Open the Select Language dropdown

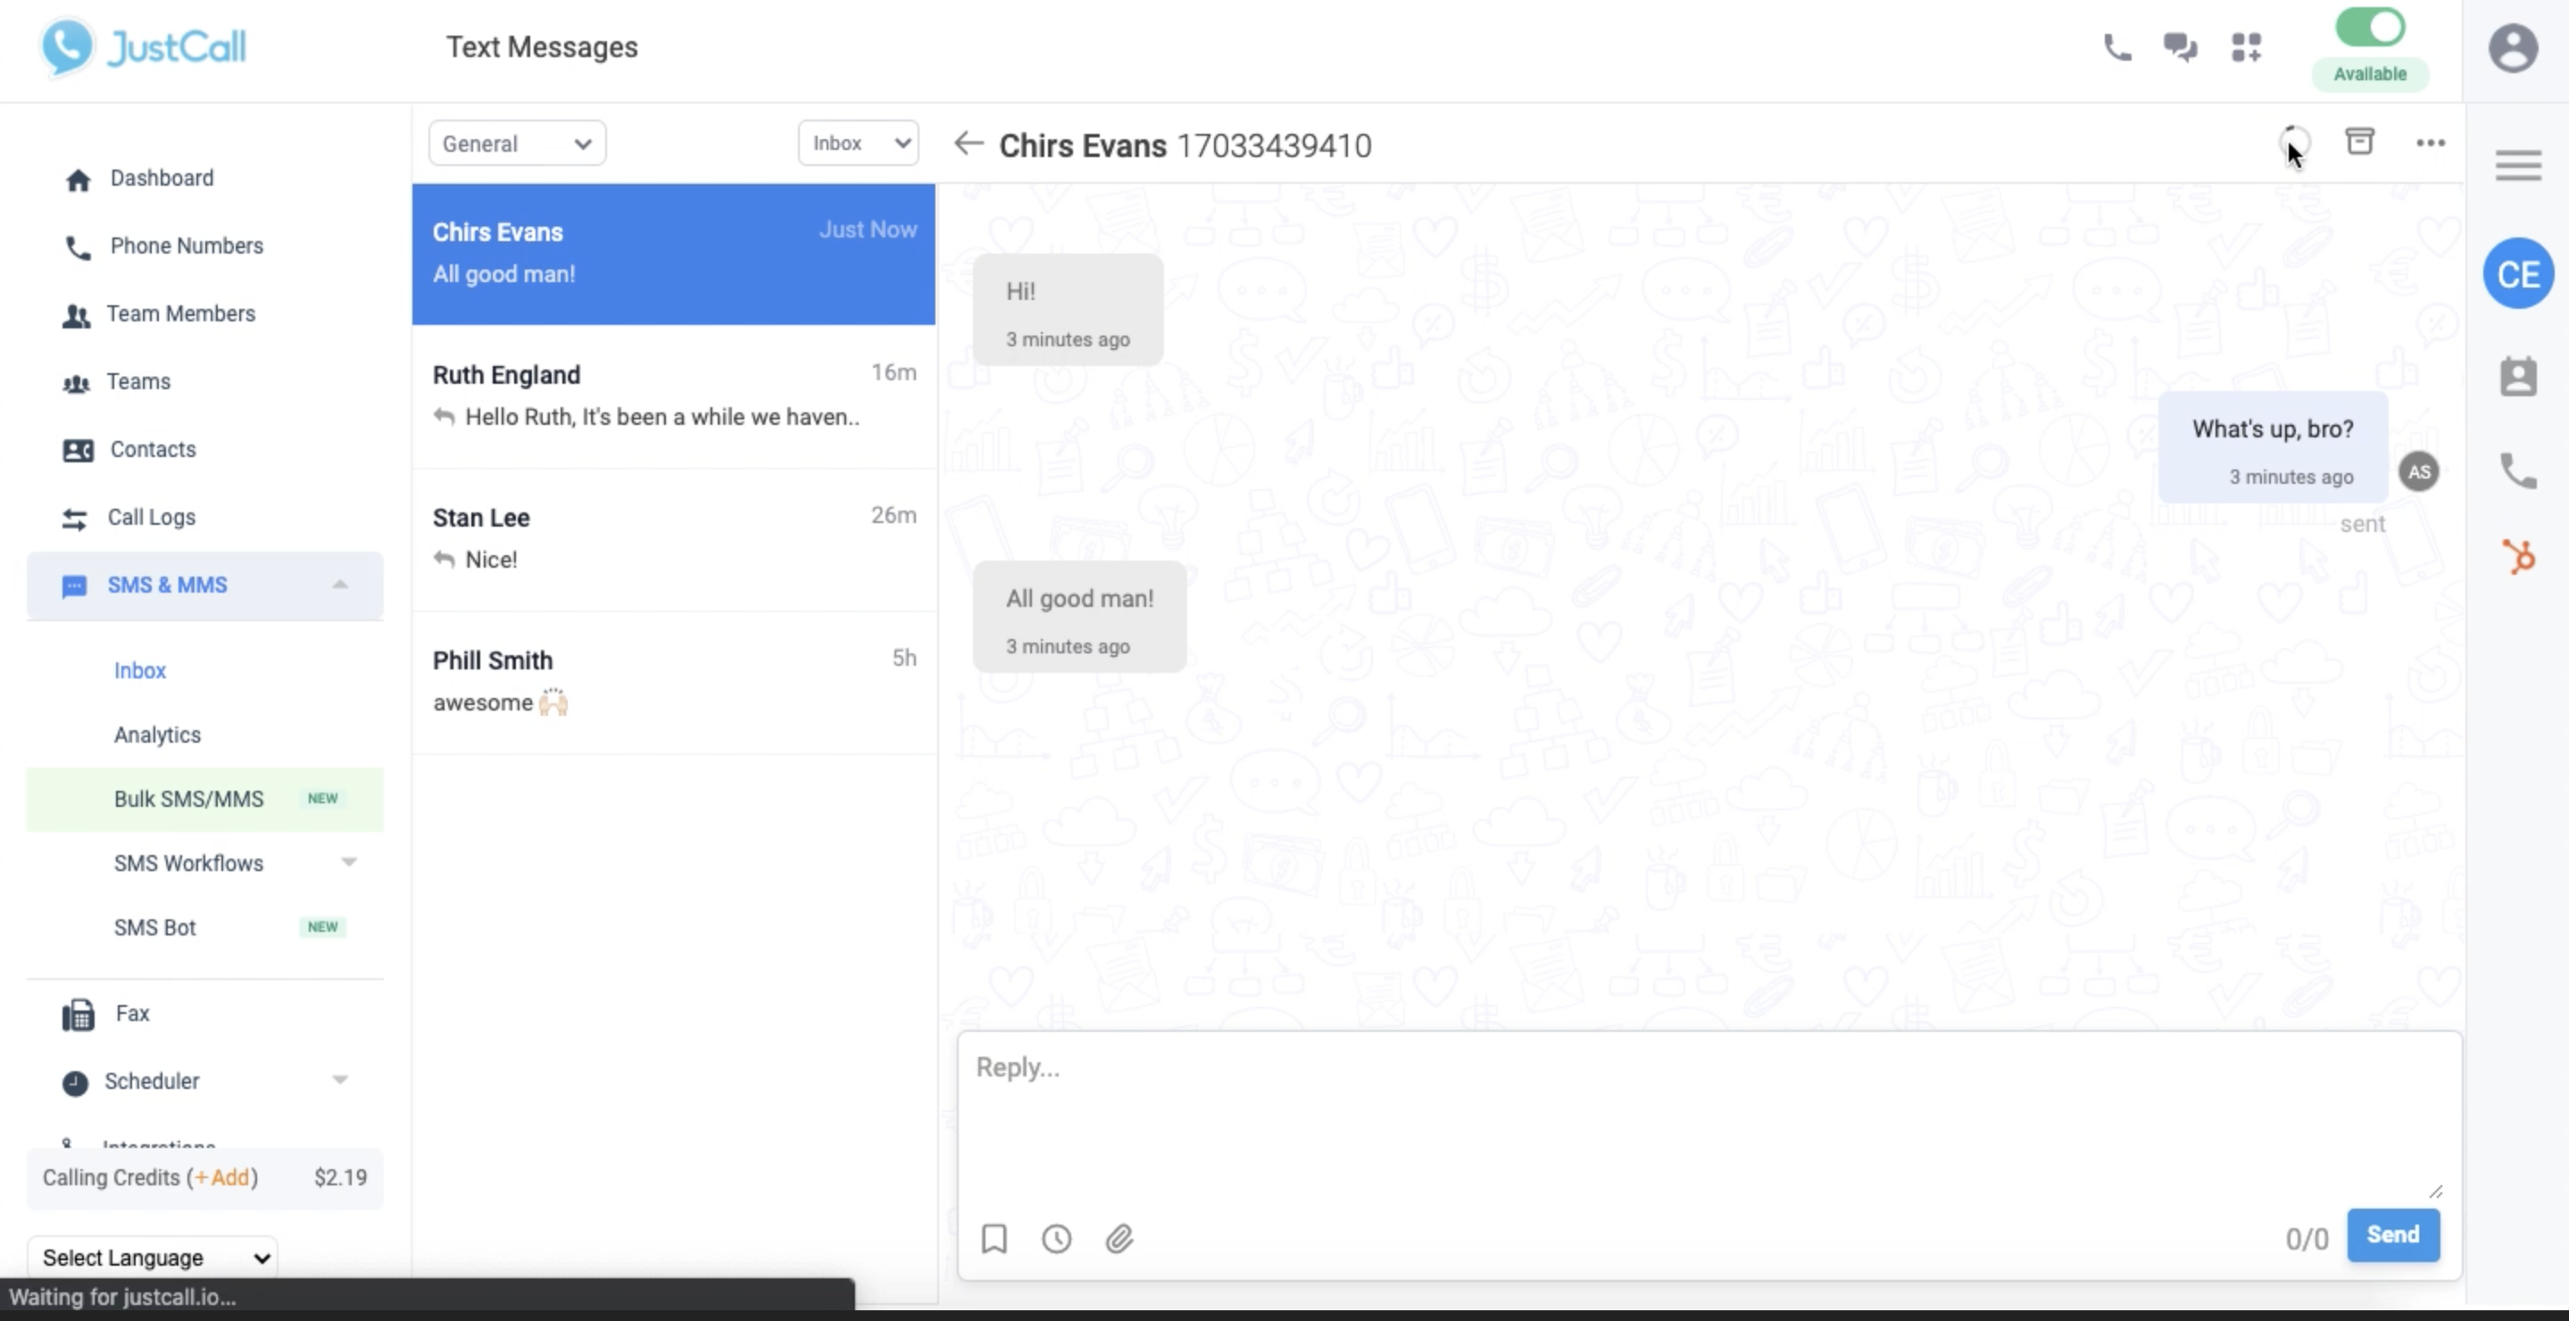point(153,1258)
